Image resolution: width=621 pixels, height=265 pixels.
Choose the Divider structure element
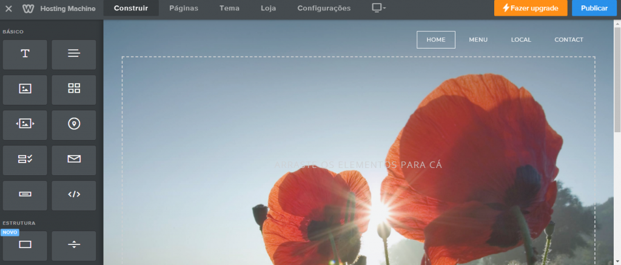click(73, 246)
